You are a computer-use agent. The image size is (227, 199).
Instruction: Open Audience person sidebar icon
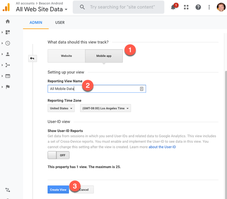point(8,54)
